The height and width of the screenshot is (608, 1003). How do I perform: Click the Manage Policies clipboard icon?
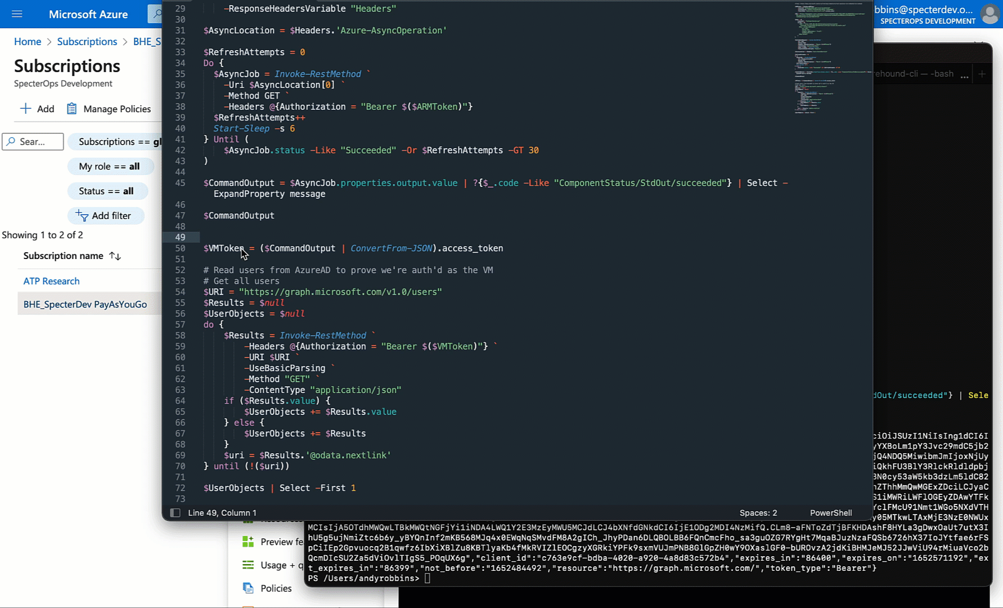[x=71, y=109]
